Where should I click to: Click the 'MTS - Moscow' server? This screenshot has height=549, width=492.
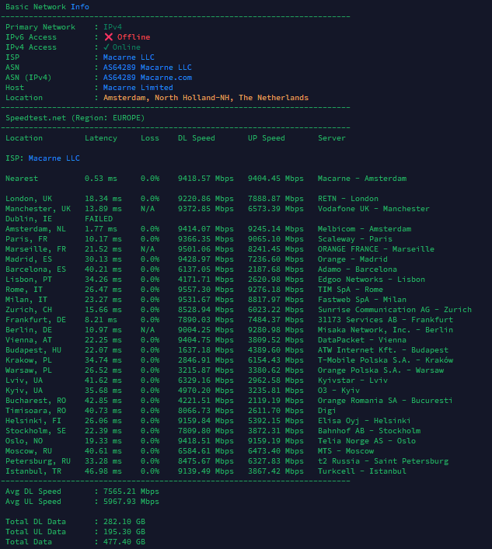click(x=346, y=451)
